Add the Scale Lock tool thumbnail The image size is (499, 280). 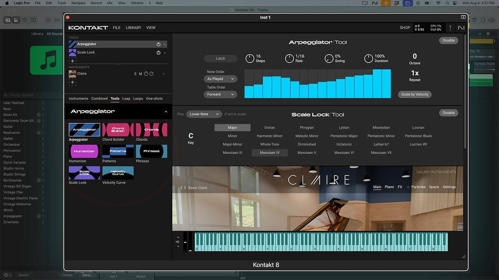click(x=84, y=173)
